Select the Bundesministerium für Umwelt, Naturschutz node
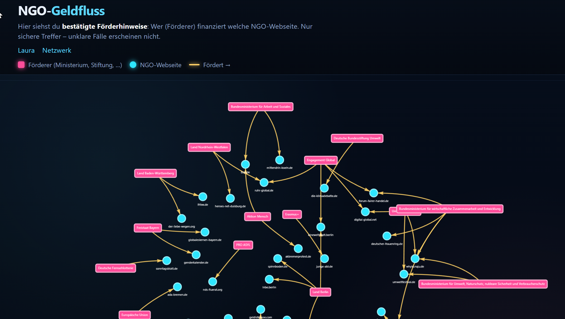565x319 pixels. pyautogui.click(x=483, y=284)
